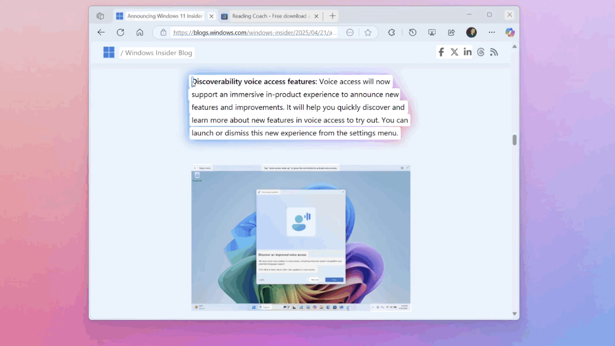Screen dimensions: 615x346
Task: Close the Reading Coach tab
Action: [317, 16]
